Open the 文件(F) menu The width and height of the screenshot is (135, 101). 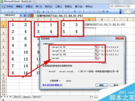click(x=10, y=6)
